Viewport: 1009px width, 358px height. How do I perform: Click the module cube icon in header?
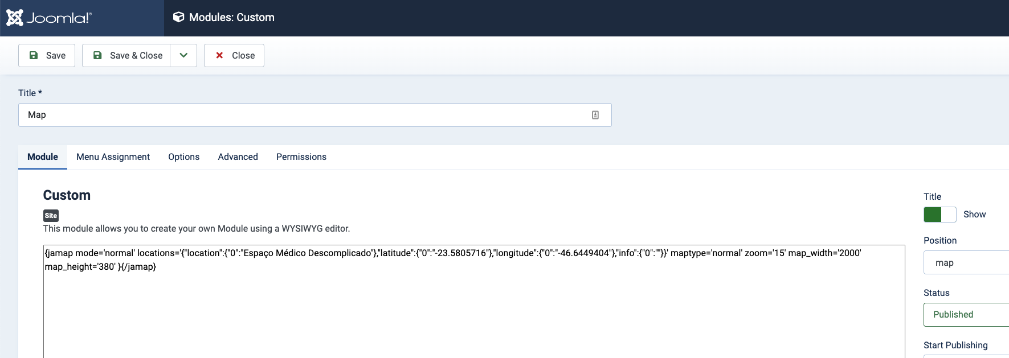[x=178, y=17]
